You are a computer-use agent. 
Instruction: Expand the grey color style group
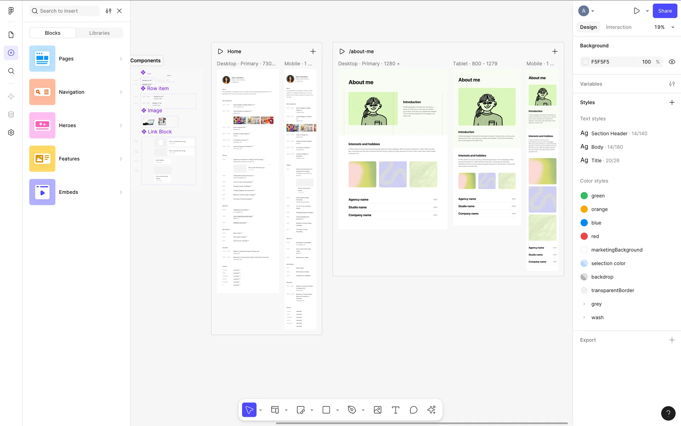[x=584, y=304]
